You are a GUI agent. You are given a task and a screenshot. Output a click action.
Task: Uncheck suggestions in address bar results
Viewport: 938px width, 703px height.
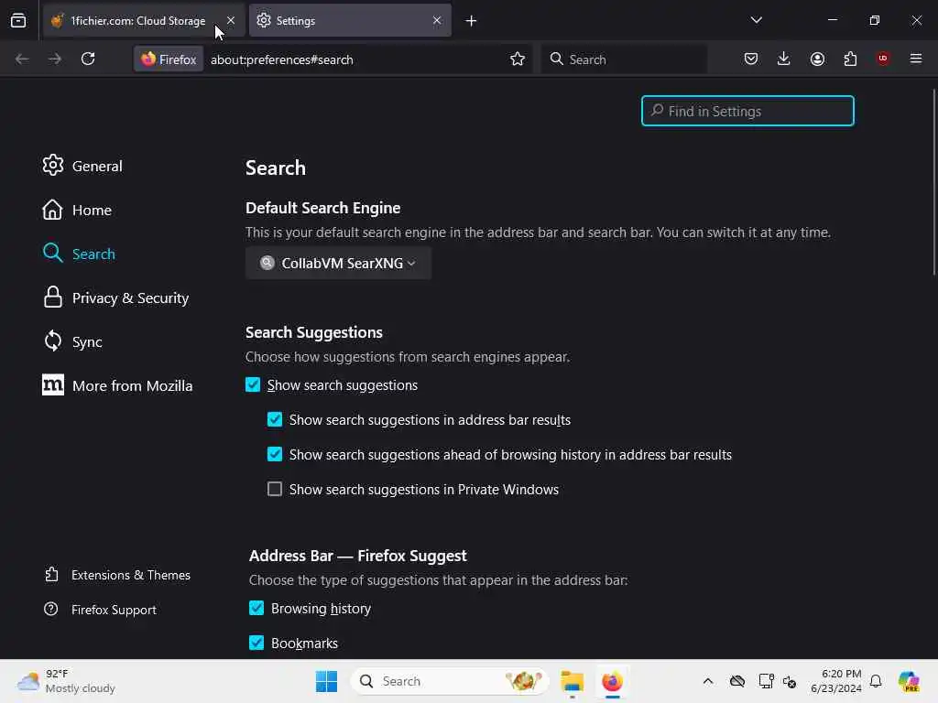click(x=275, y=419)
